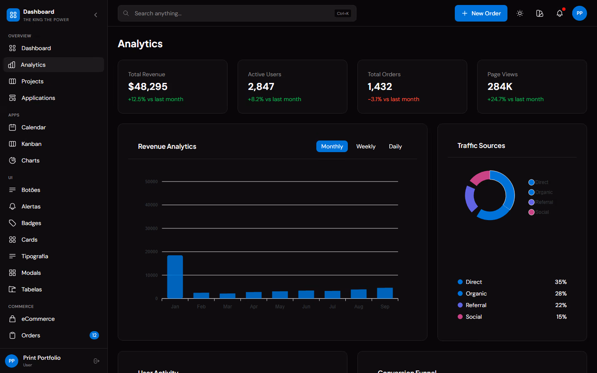Click the Projects icon in sidebar
Screen dimensions: 597x373
pos(12,81)
